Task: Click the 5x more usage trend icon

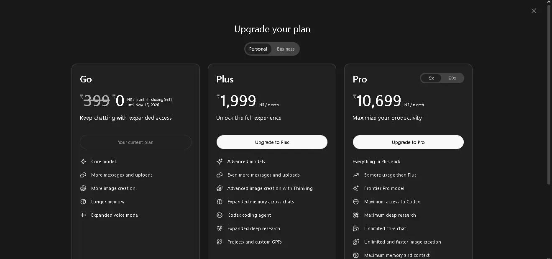Action: [x=356, y=175]
